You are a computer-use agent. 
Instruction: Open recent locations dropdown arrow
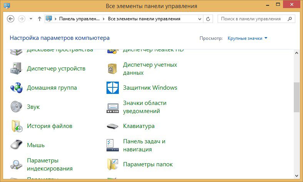[31, 19]
